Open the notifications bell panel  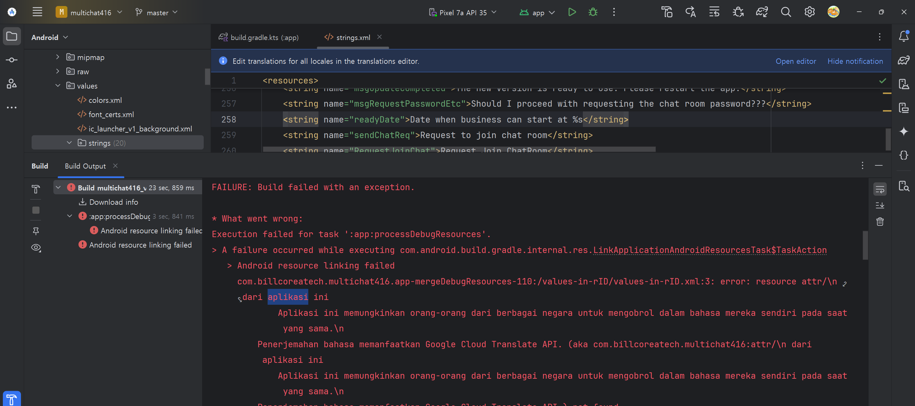pos(904,36)
